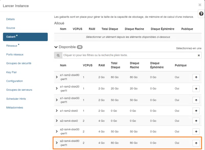This screenshot has width=205, height=150.
Task: Expand details of a1-ram2-disk80-perf1 row
Action: (x=57, y=77)
